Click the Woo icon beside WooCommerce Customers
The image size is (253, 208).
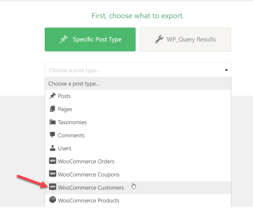point(53,187)
